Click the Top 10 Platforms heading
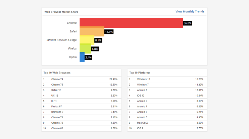This screenshot has height=139, width=249. tap(140, 73)
